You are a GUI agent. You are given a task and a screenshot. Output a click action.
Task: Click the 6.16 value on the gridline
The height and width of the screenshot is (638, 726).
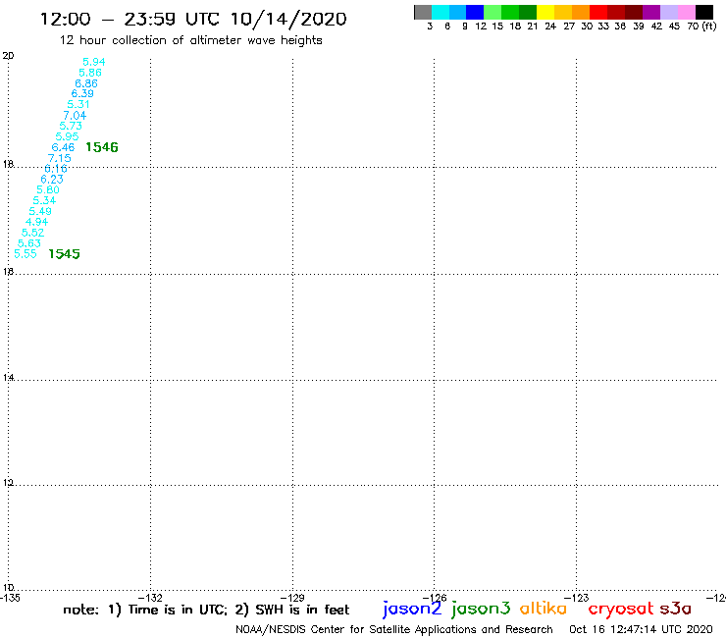[x=56, y=169]
